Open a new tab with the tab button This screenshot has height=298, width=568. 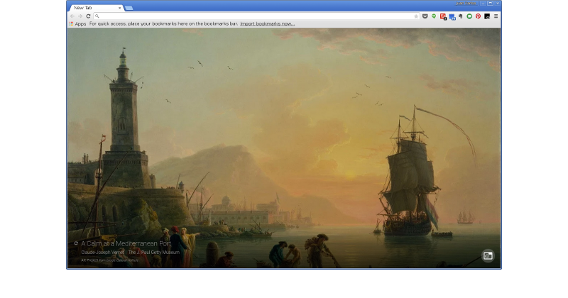click(129, 7)
